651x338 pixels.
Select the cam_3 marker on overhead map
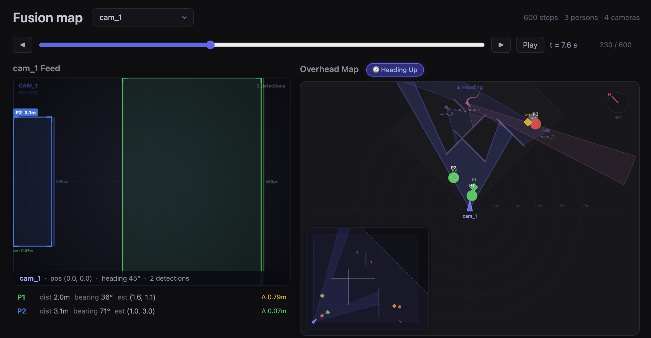447,108
